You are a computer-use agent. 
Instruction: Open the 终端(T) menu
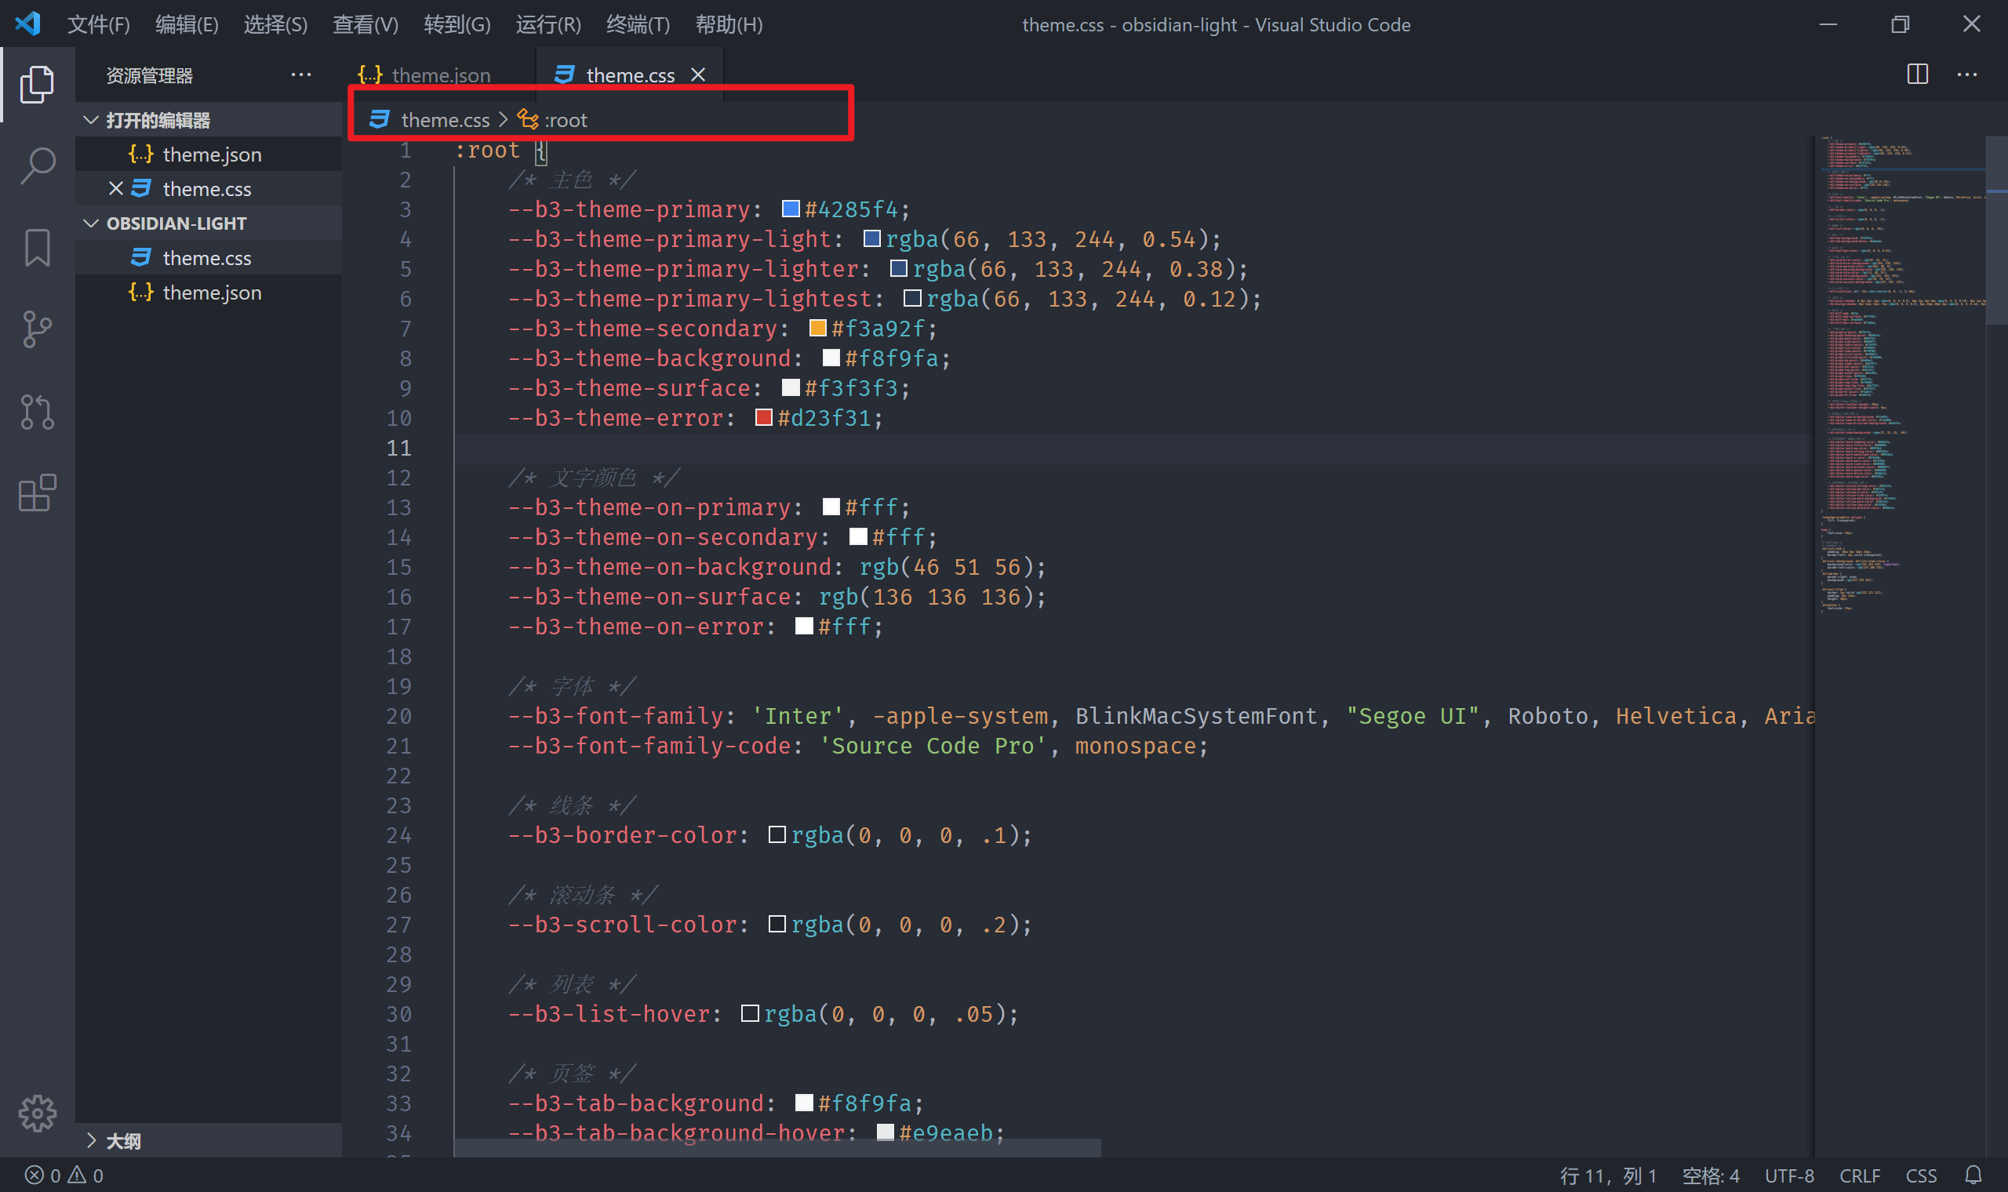[638, 25]
